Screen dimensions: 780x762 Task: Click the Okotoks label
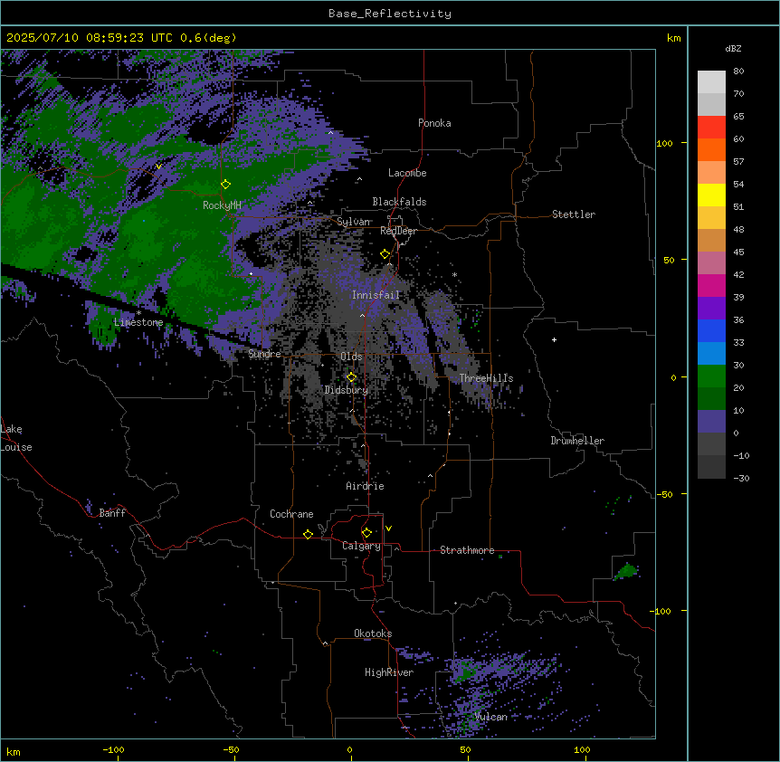pos(373,633)
